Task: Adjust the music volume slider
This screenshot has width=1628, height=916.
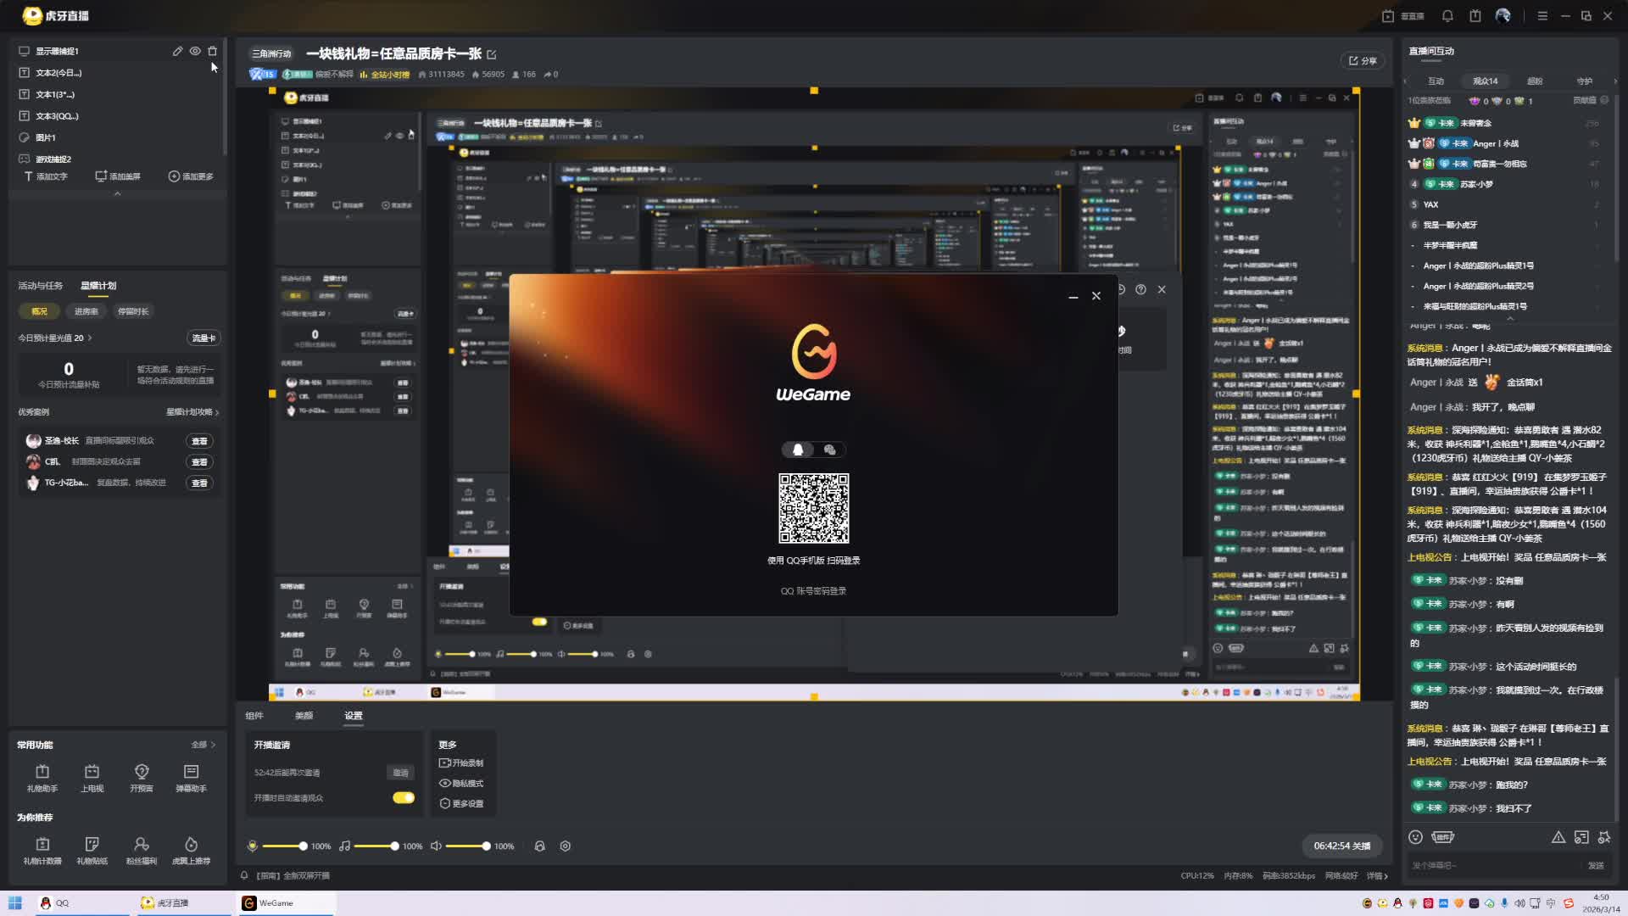Action: click(394, 846)
